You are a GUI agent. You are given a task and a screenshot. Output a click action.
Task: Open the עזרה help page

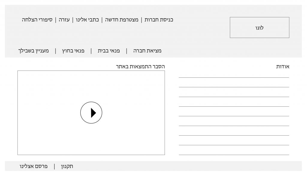pyautogui.click(x=64, y=20)
